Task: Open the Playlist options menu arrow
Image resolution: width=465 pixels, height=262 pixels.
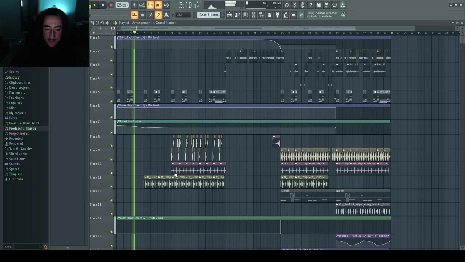Action: (92, 23)
